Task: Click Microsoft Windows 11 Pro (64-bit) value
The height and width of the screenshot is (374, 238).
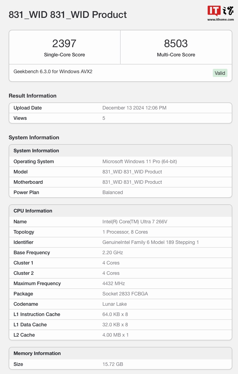Action: click(140, 162)
